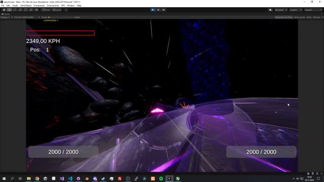Open the Display 1 dropdown
Viewport: 324px width, 182px height.
point(7,17)
